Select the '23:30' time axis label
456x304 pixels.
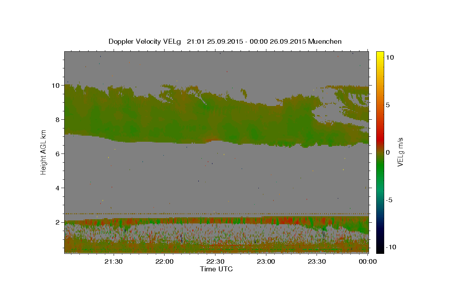click(x=317, y=261)
